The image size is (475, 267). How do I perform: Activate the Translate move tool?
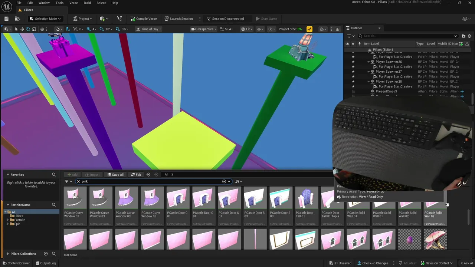[x=22, y=29]
